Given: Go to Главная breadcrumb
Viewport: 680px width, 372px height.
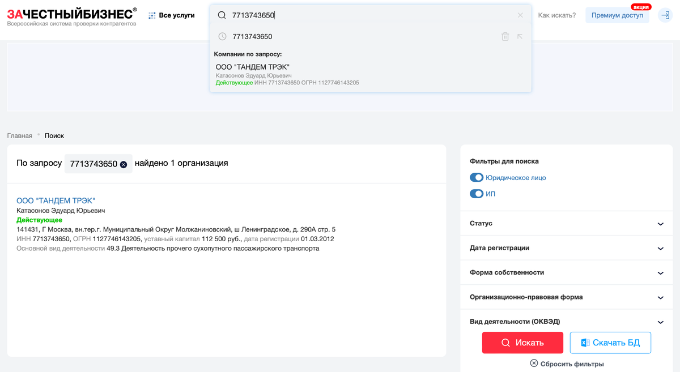Looking at the screenshot, I should coord(20,136).
